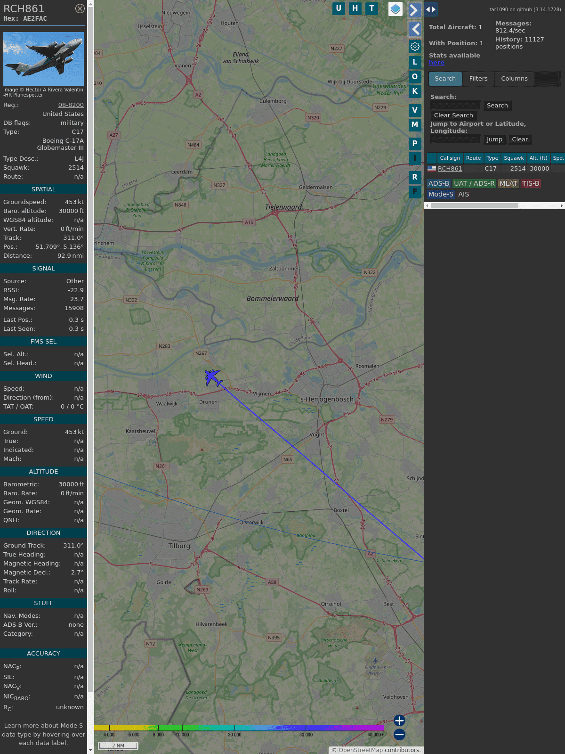Click the left chevron sidebar button
565x754 pixels.
pos(415,29)
